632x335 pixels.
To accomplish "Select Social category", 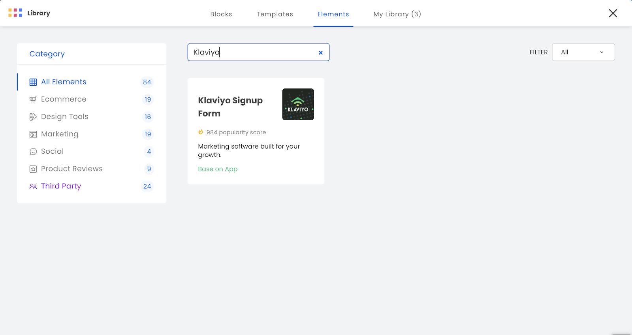I will [92, 151].
